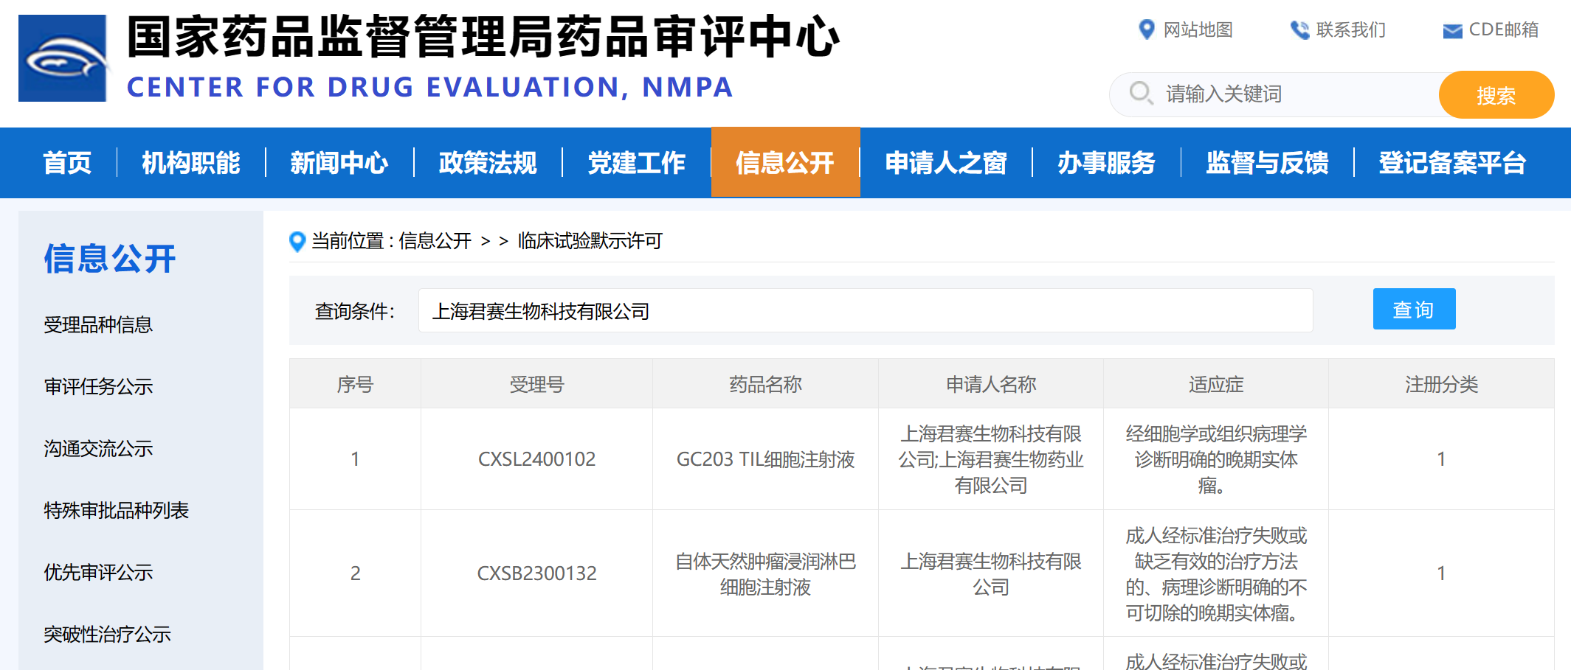Open the 网站地图 link
Image resolution: width=1571 pixels, height=670 pixels.
[1198, 29]
